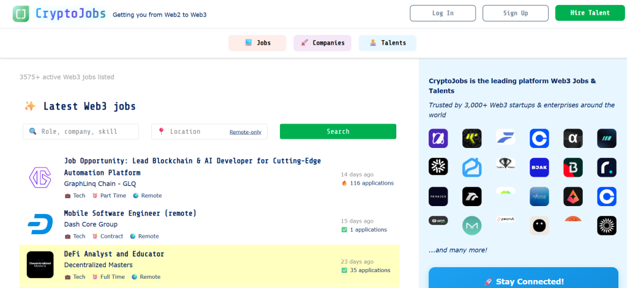Open the purple planet-orbit company logo

(x=438, y=138)
